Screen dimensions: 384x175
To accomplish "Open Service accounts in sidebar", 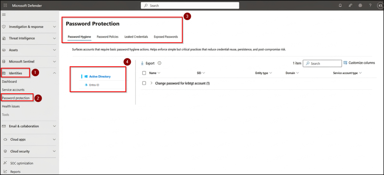I will click(x=13, y=90).
